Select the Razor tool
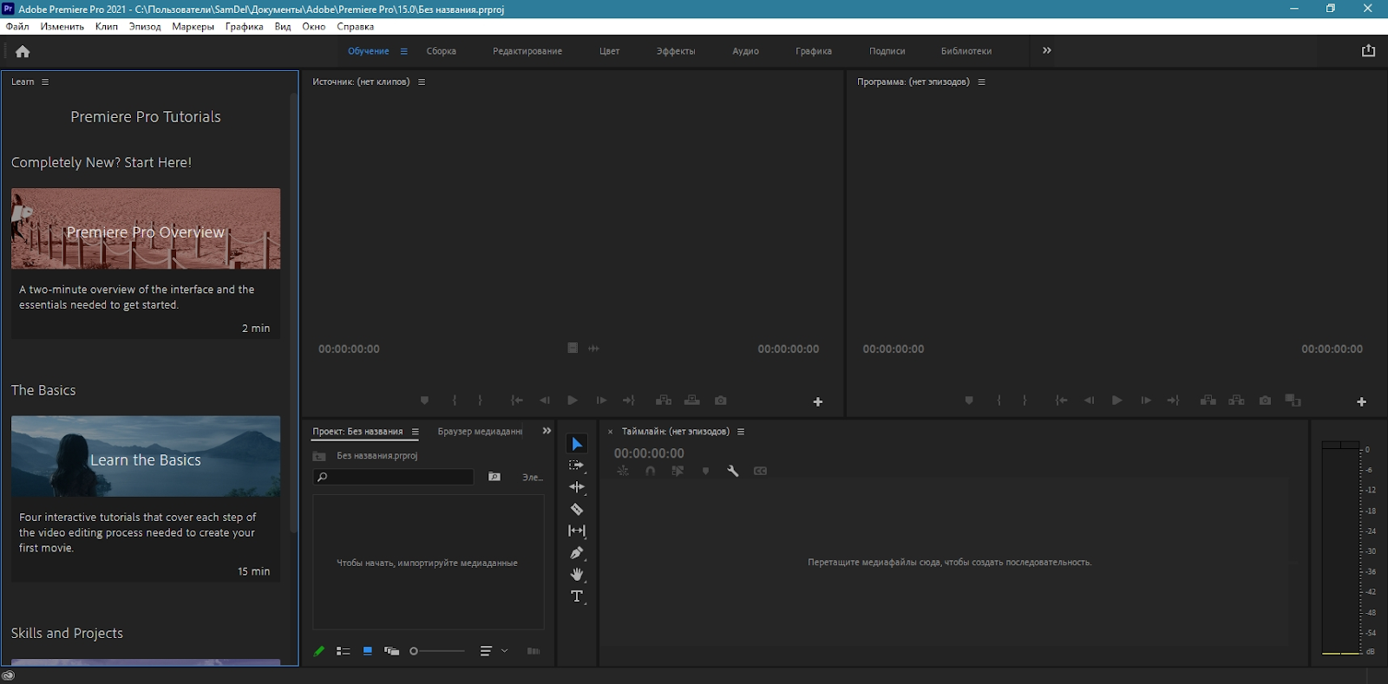The width and height of the screenshot is (1388, 684). (x=577, y=509)
